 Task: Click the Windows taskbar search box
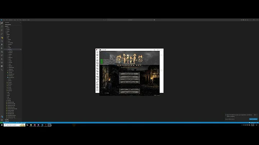(14, 125)
